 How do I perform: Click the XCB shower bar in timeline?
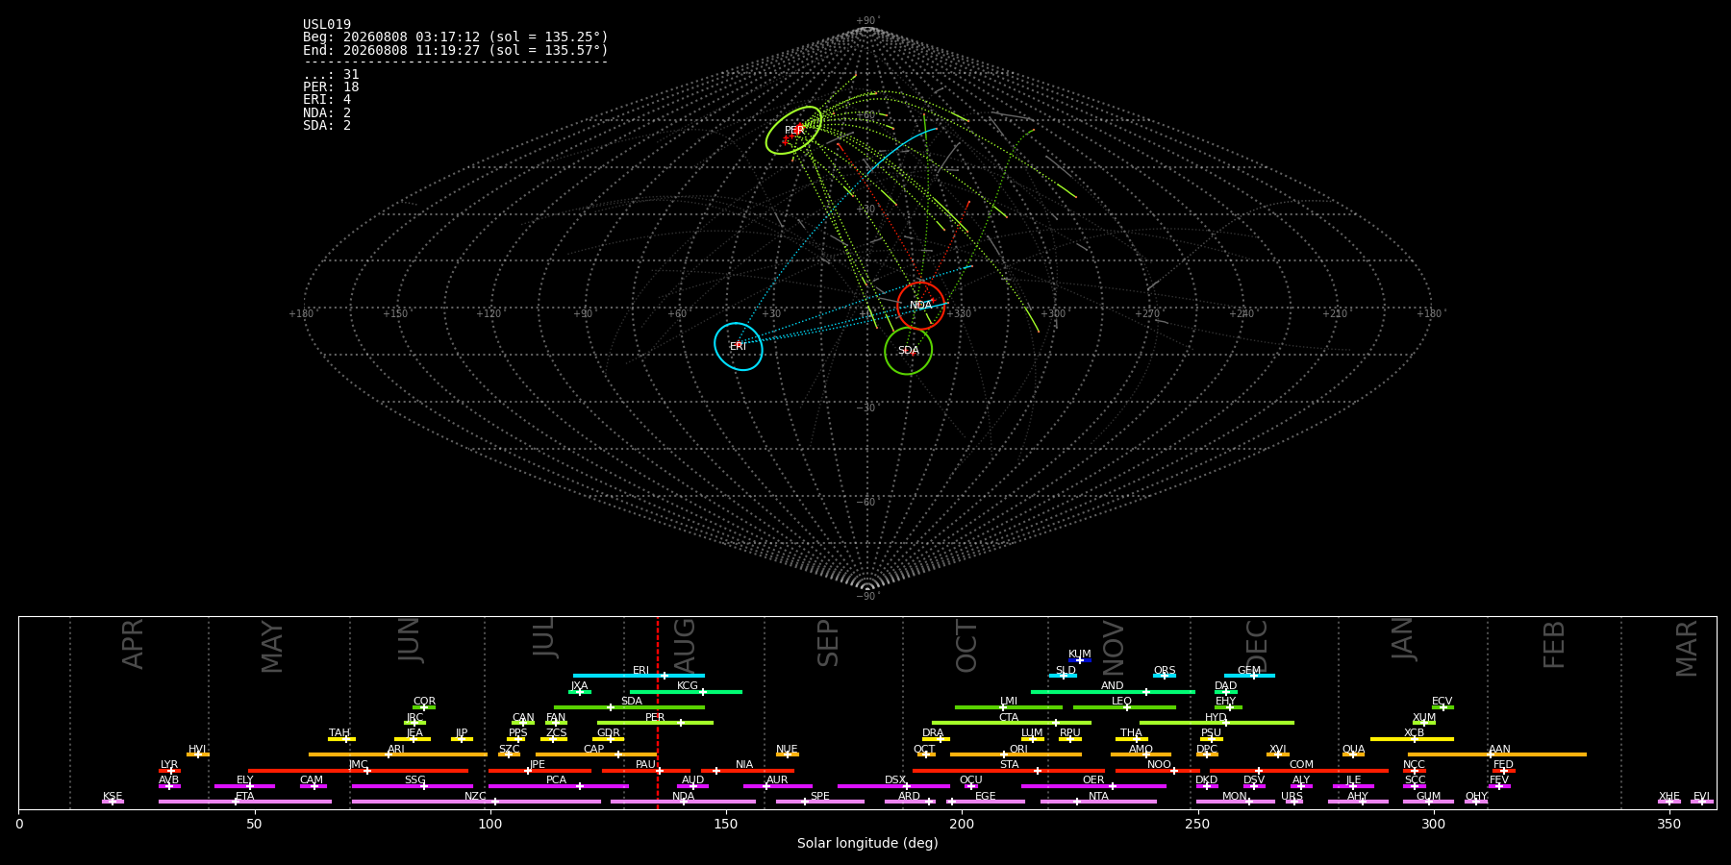tap(1412, 739)
